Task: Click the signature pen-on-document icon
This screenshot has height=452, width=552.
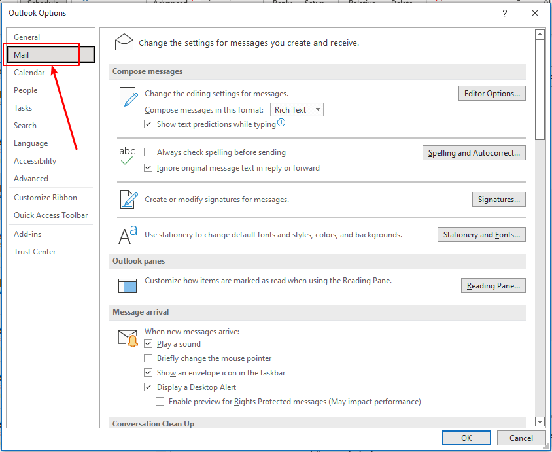Action: pos(129,200)
